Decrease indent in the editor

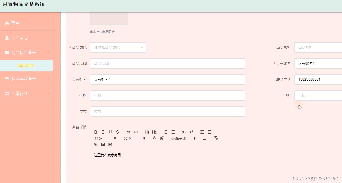pos(202,132)
